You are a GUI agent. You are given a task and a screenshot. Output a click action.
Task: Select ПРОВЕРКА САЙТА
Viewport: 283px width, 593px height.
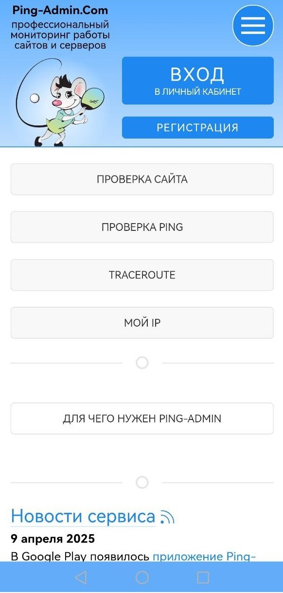[x=141, y=179]
